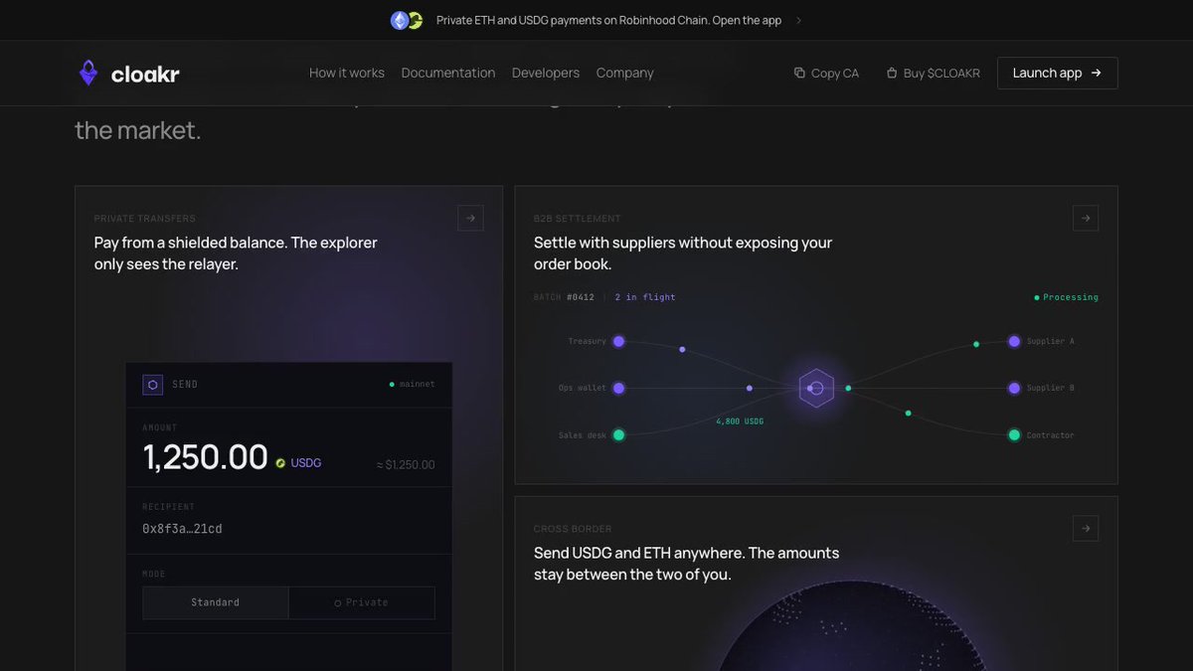The image size is (1193, 671).
Task: Click the hexagon icon beside SEND
Action: 153,385
